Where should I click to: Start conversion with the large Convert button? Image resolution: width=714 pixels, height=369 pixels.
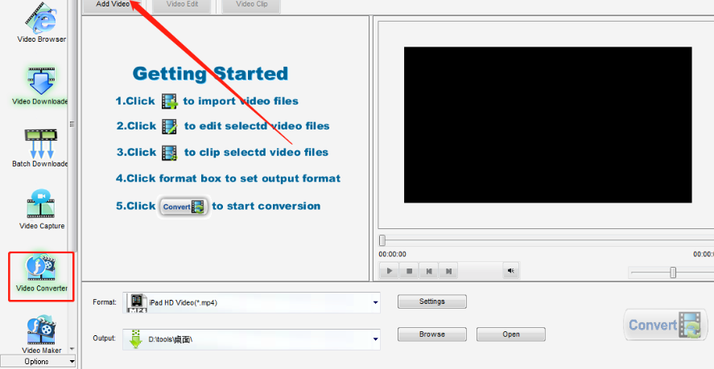665,325
